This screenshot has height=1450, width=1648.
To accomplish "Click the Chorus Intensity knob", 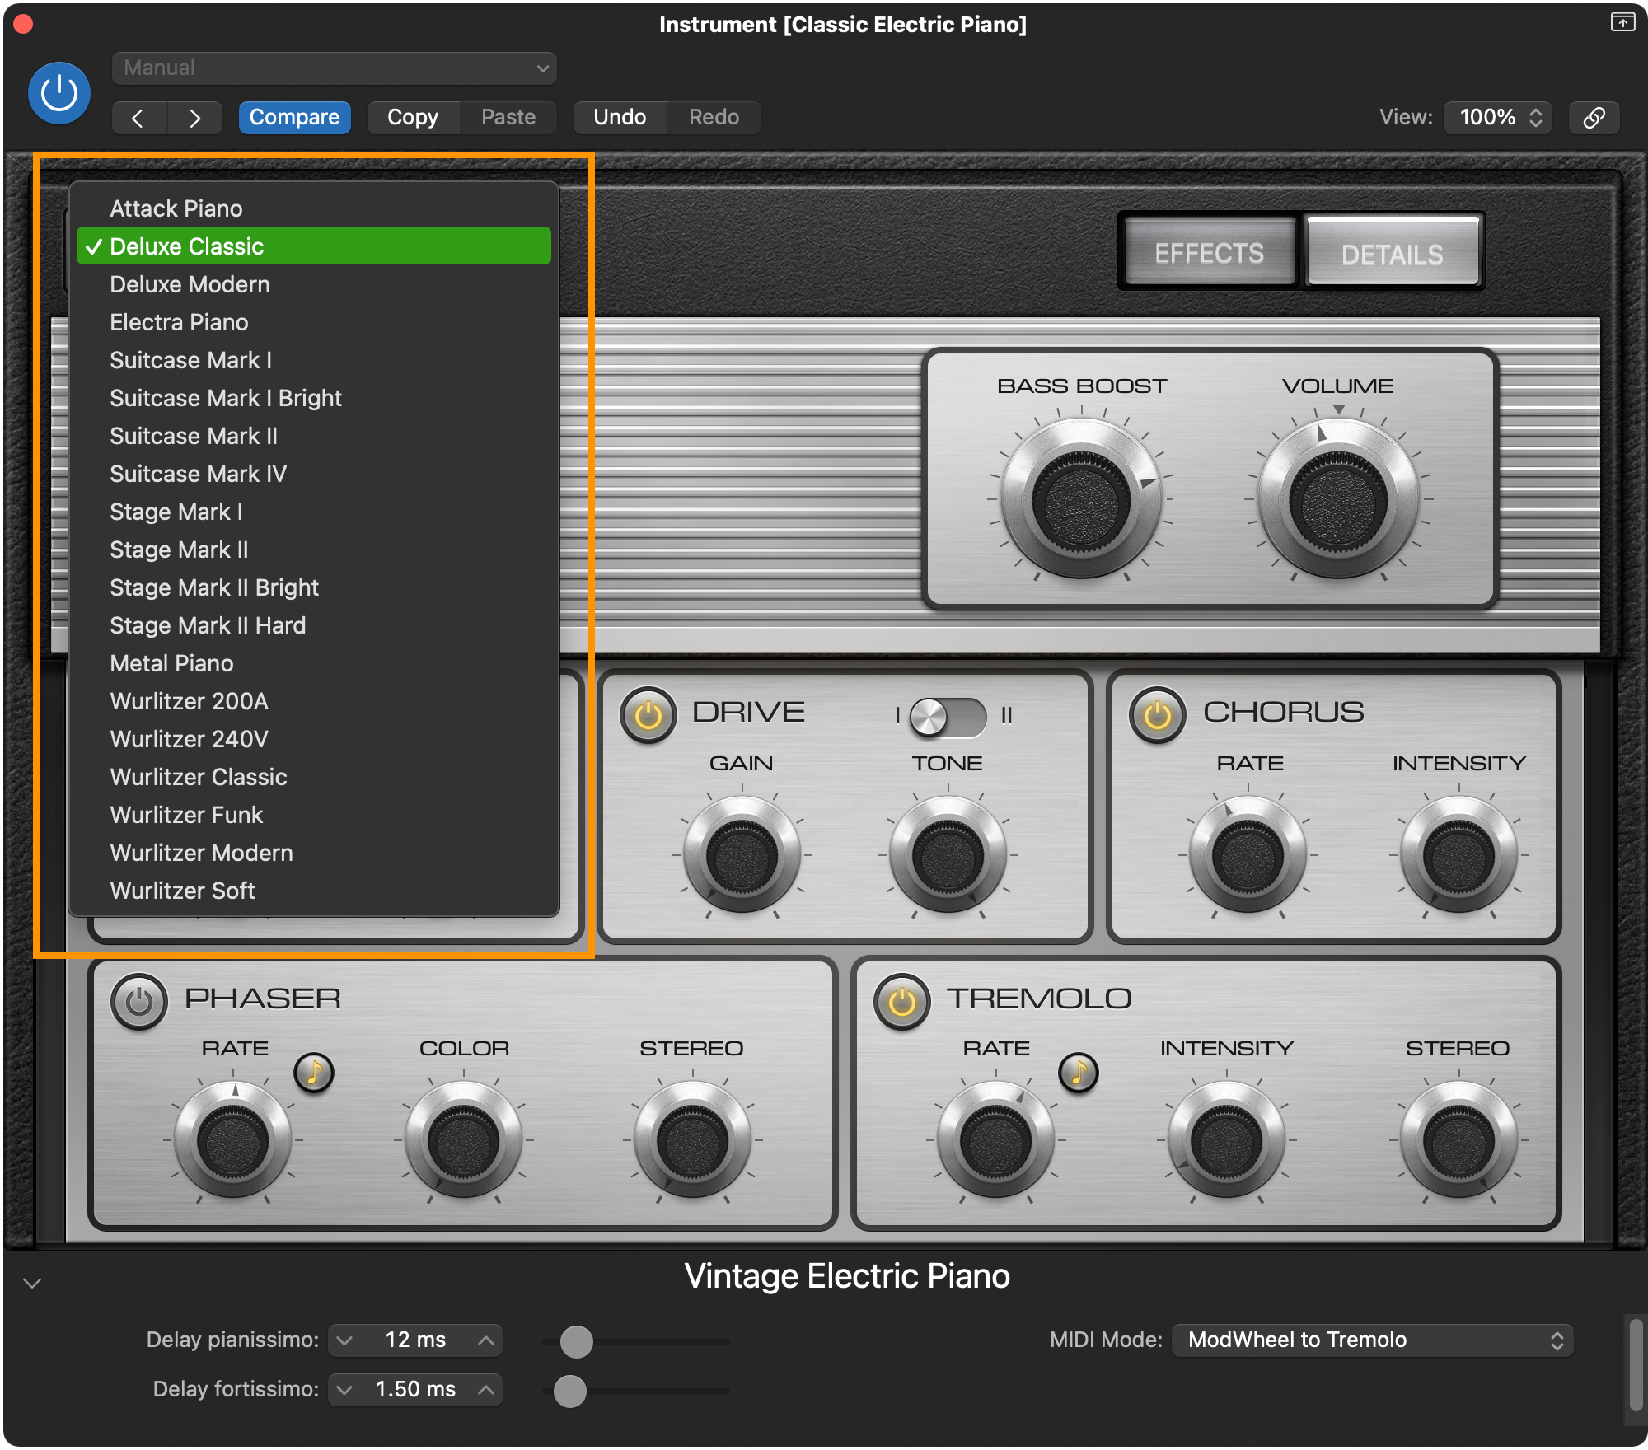I will click(x=1458, y=855).
